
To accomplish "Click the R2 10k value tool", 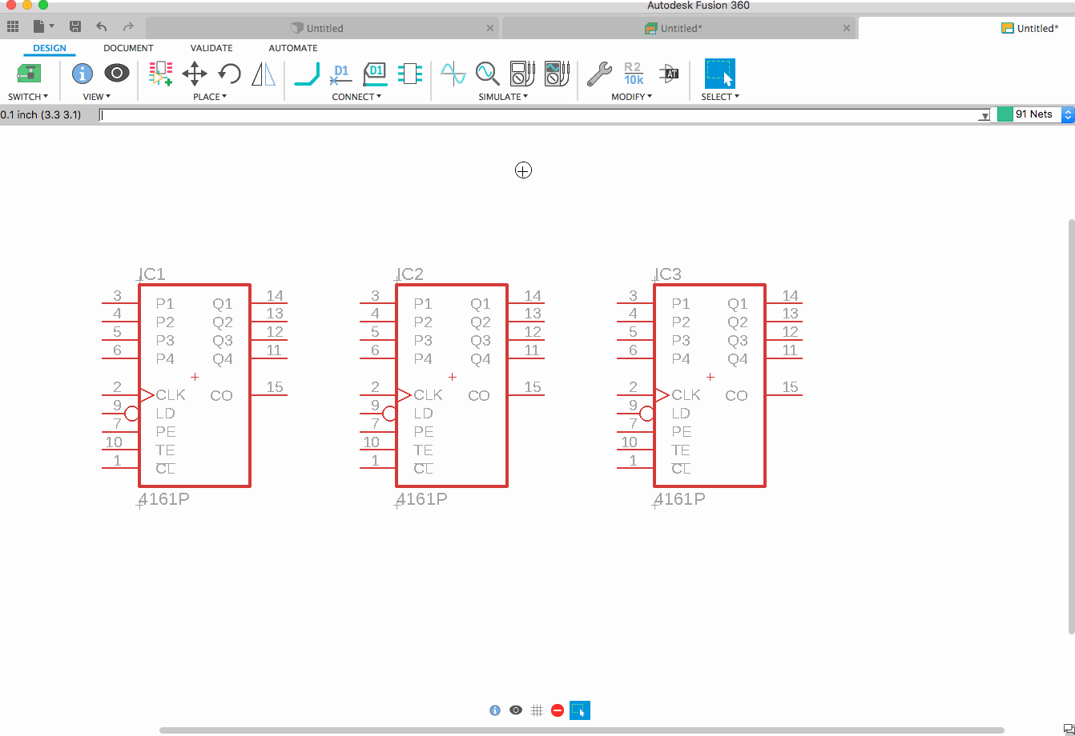I will 633,74.
